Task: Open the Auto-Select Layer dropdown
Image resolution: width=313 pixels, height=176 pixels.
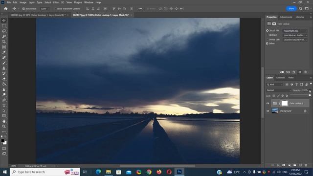Action: 45,9
